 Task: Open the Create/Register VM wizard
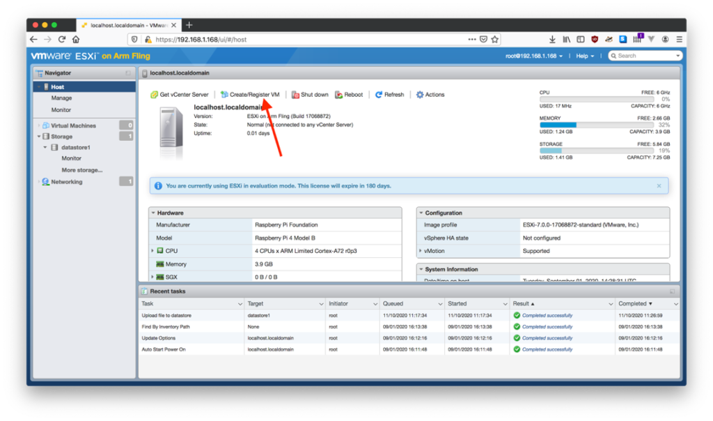click(250, 95)
